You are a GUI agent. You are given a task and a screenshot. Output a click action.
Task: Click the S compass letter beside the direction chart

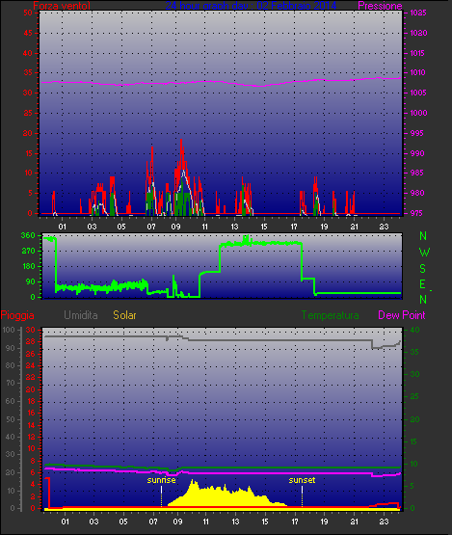coord(423,269)
